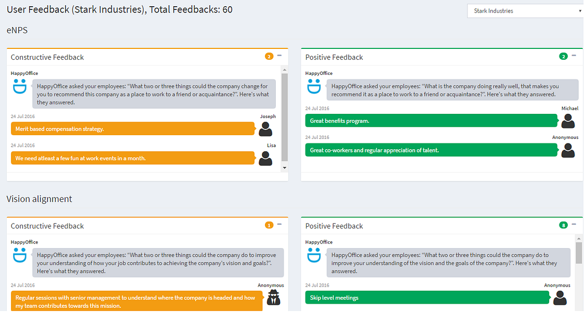Click green badge '8' in Vision alignment Positive Feedback
The width and height of the screenshot is (584, 312).
click(x=563, y=225)
